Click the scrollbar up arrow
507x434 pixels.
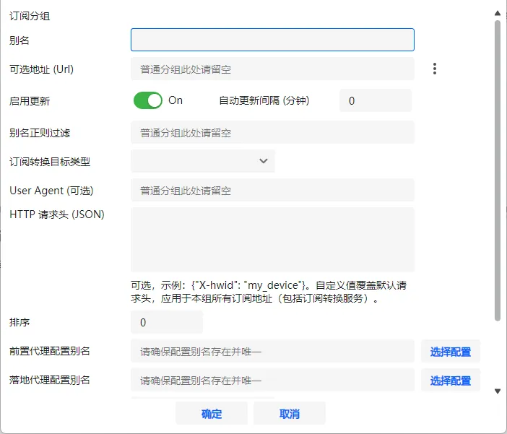498,13
